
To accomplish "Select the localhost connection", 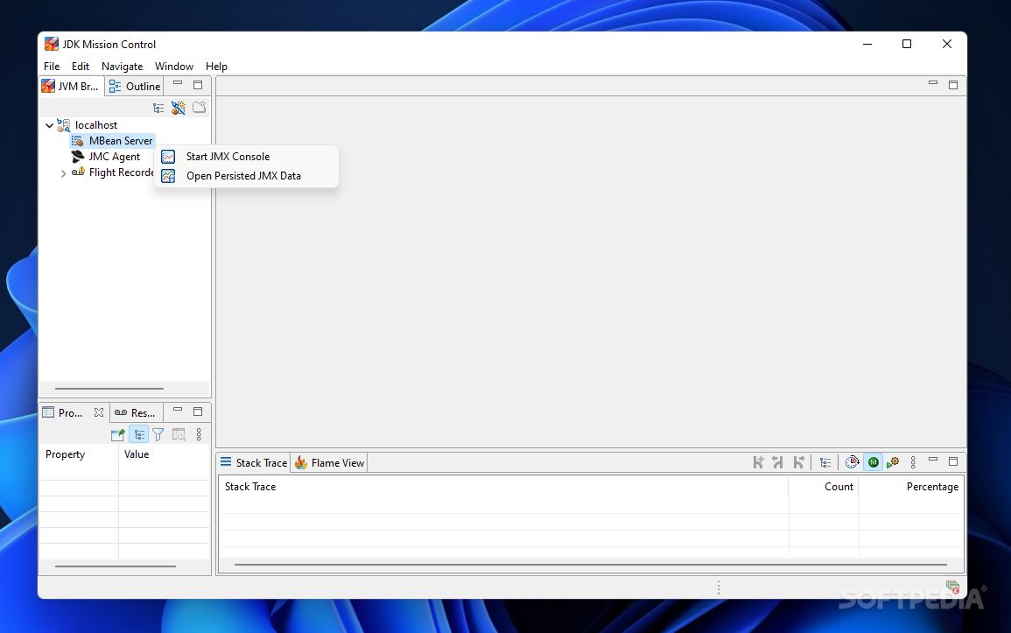I will click(x=96, y=125).
